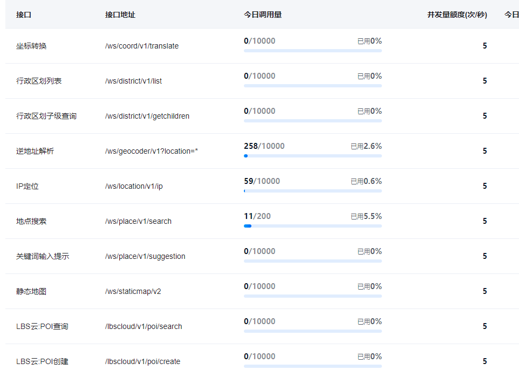Select the 静态地图 interface name

click(31, 291)
